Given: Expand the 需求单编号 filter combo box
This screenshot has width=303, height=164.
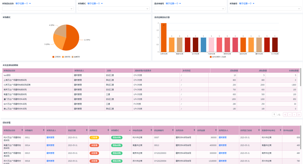Looking at the screenshot, I should [189, 9].
